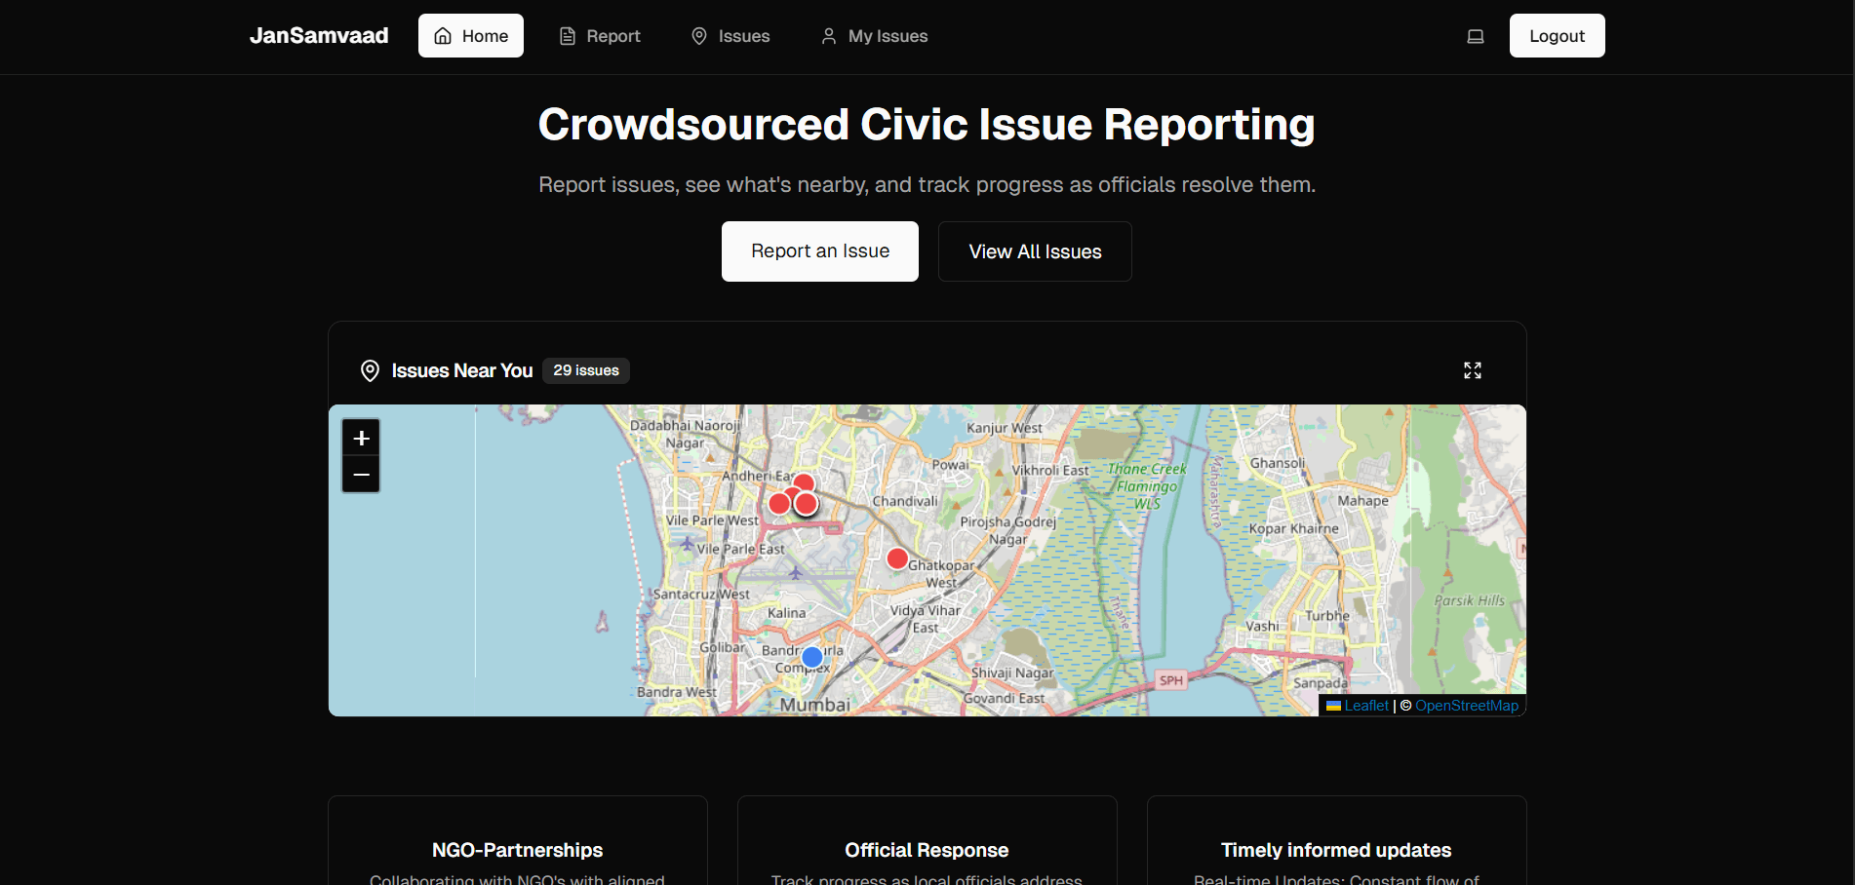Screen dimensions: 1855x885
Task: Expand the map with the fullscreen icon
Action: point(1472,370)
